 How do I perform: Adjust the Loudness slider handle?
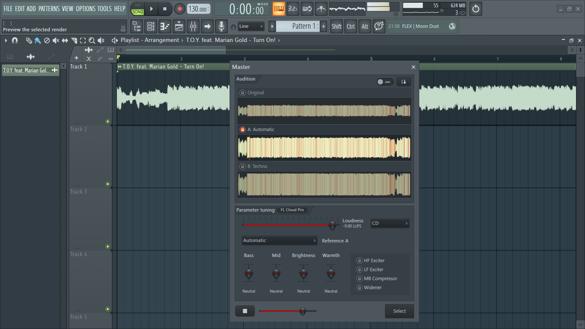pyautogui.click(x=332, y=224)
